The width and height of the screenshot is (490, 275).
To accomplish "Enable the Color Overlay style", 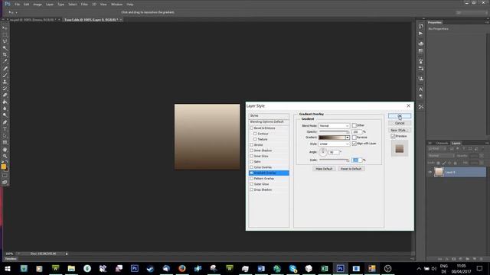I will 252,167.
